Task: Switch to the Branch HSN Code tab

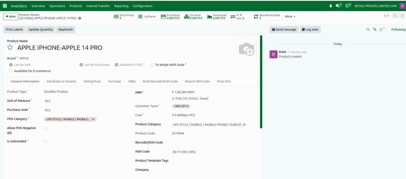Action: pyautogui.click(x=197, y=81)
